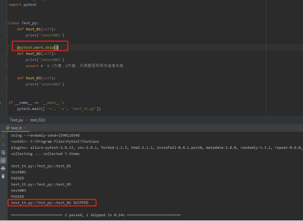Collapse the def test_01 fold marker
This screenshot has height=221, width=303.
pyautogui.click(x=7, y=29)
